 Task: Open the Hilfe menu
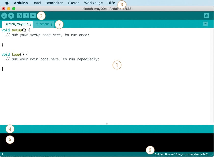pyautogui.click(x=111, y=3)
